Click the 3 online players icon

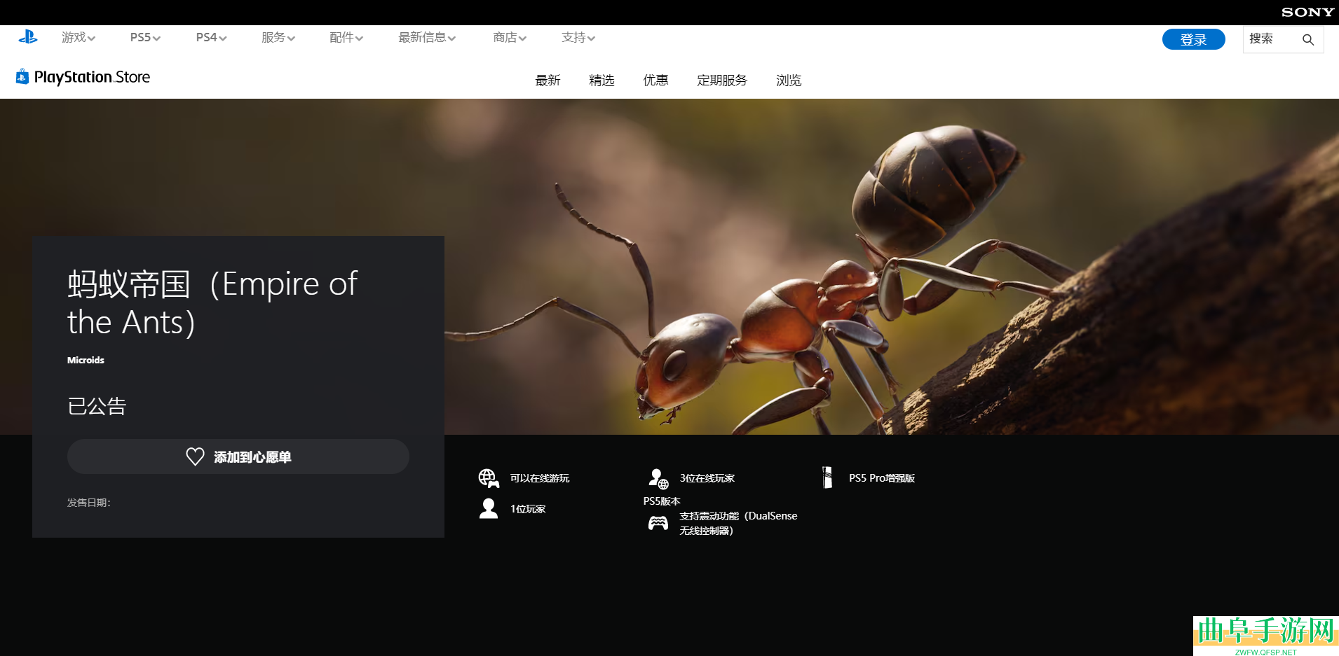pos(658,478)
